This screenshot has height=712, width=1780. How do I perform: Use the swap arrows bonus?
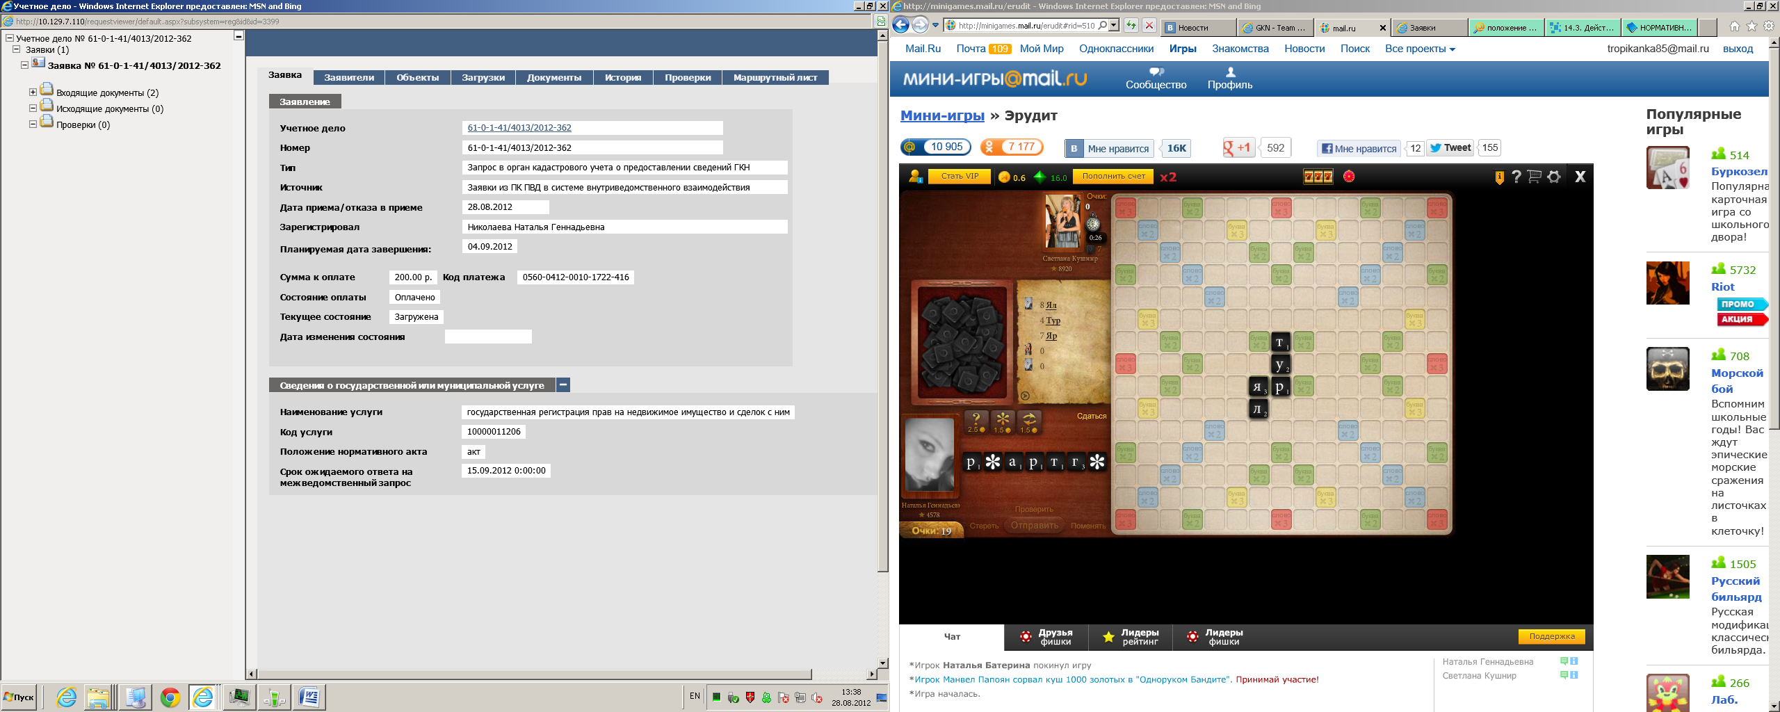pos(1029,421)
